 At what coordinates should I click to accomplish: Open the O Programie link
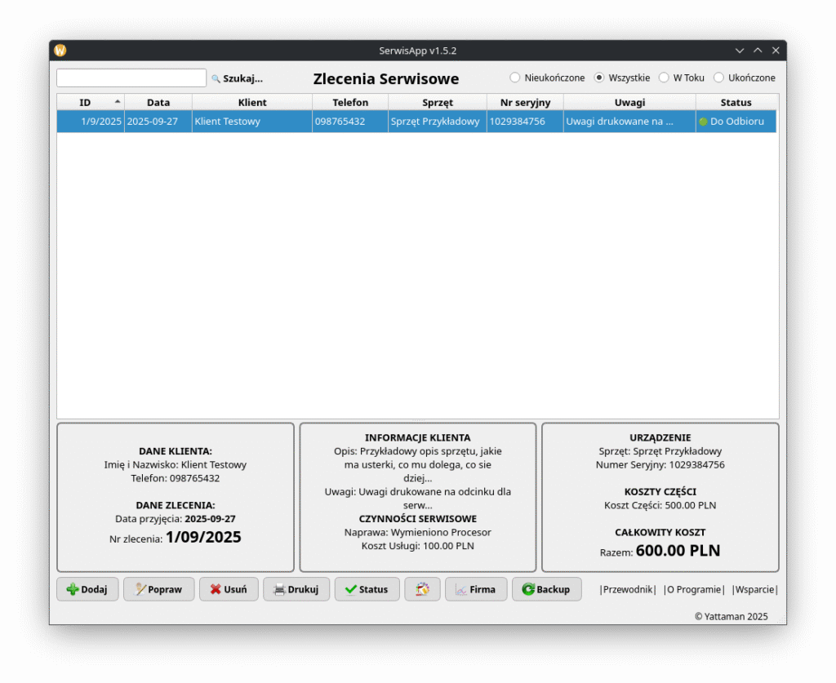point(694,589)
